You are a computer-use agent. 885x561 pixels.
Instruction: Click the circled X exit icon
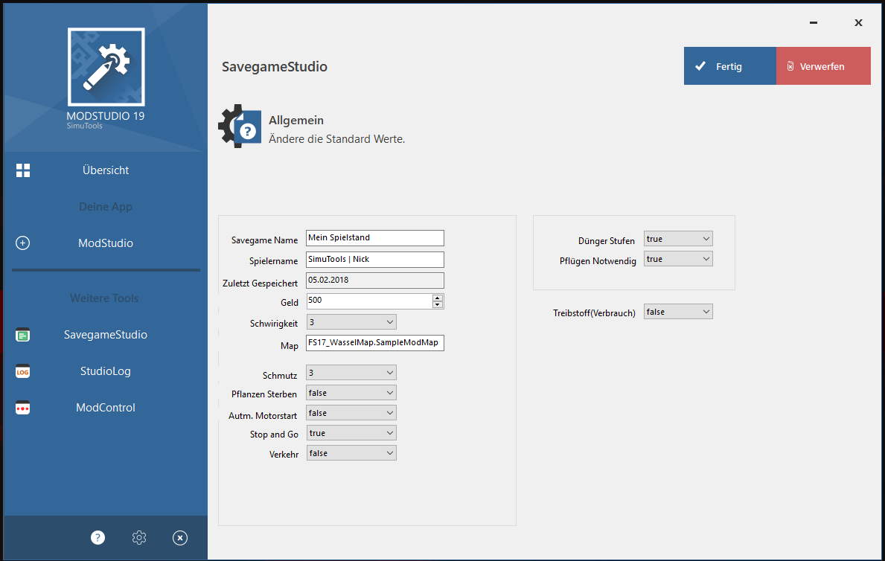pos(180,538)
